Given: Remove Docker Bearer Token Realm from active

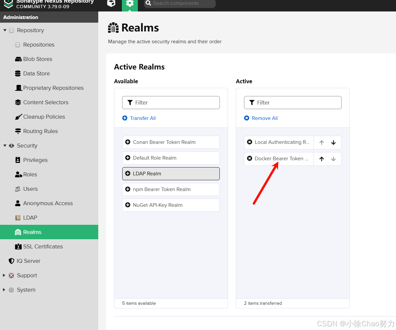Looking at the screenshot, I should click(x=250, y=159).
